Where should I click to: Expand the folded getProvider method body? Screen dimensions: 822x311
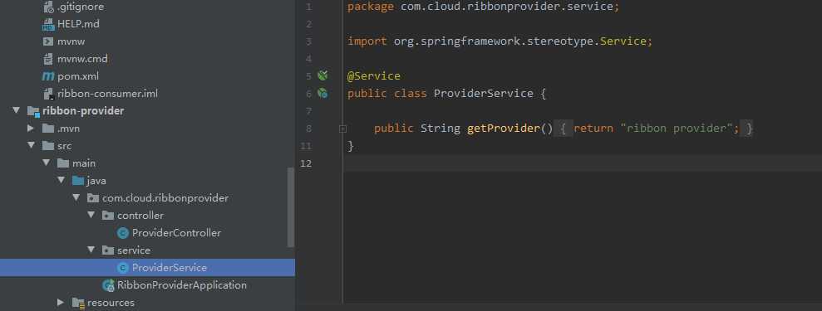(343, 129)
